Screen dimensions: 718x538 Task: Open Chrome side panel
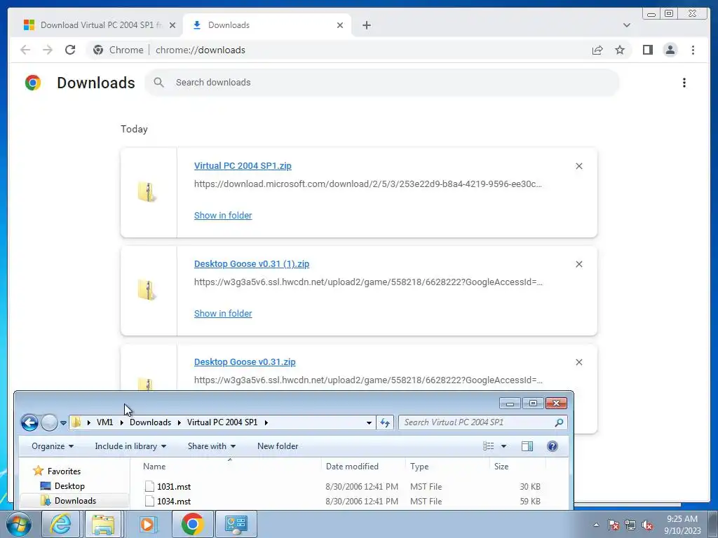click(x=647, y=50)
